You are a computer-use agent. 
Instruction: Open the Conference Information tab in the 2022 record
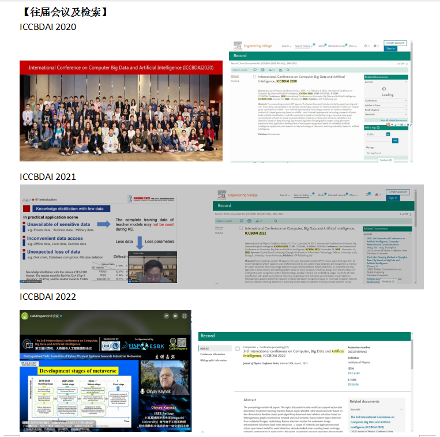212,354
